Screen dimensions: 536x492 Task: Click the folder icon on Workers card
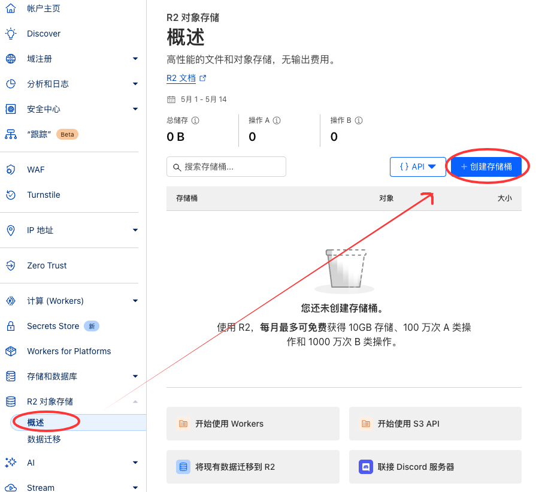(x=183, y=424)
